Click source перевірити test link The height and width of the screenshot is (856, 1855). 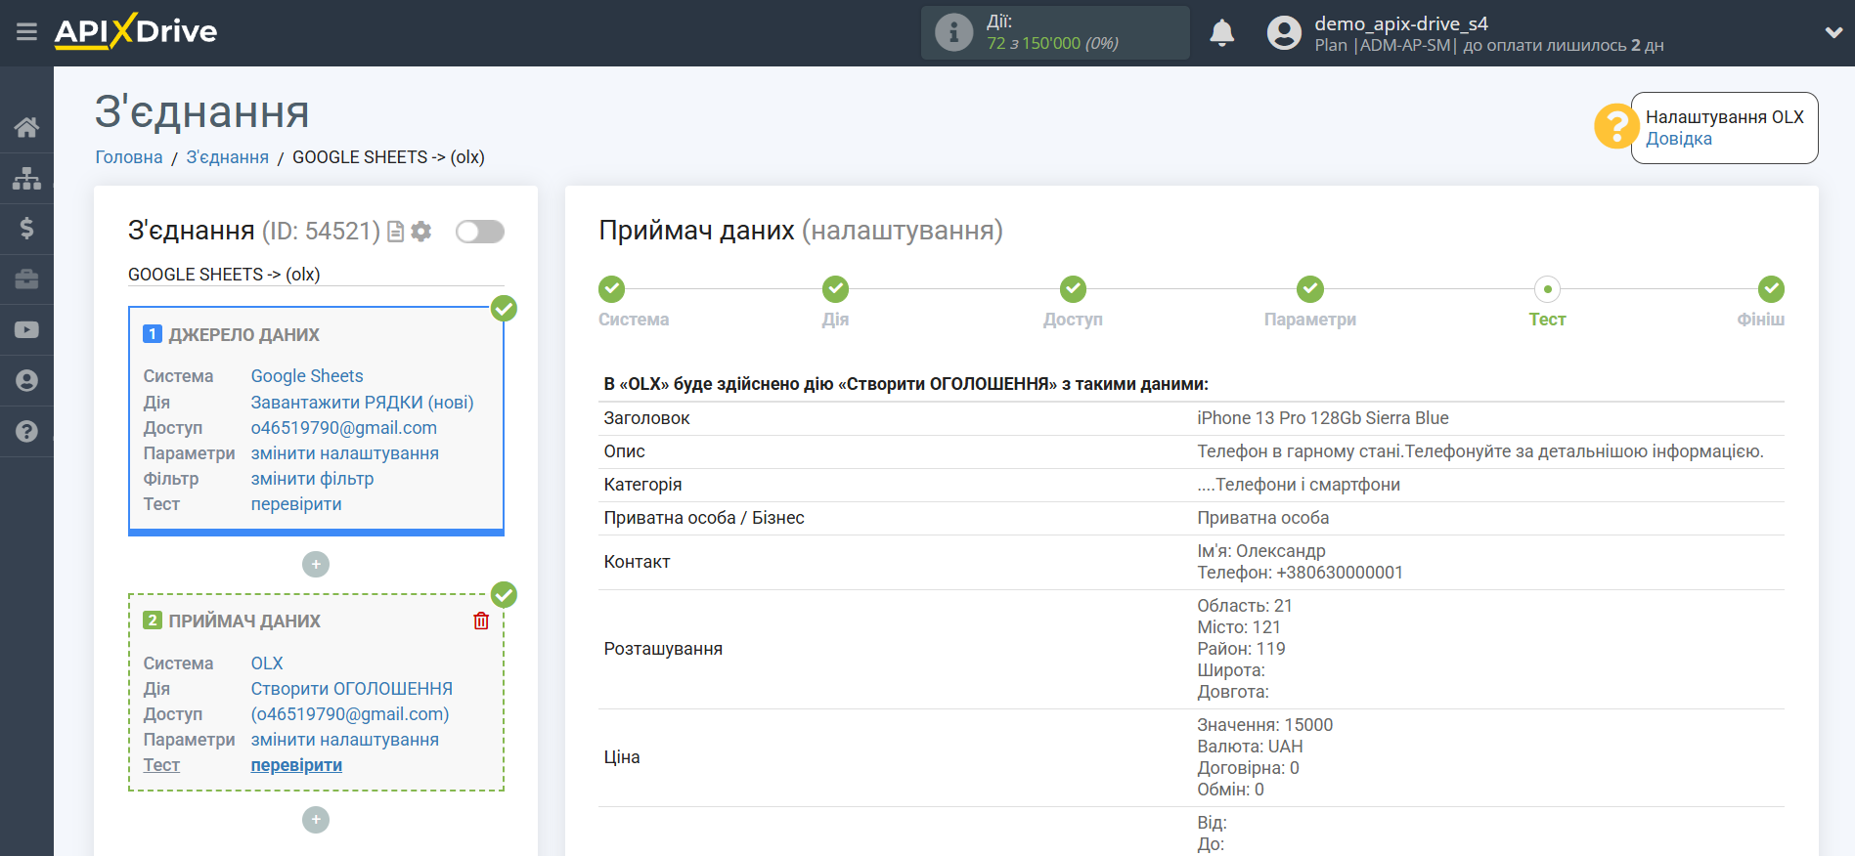coord(296,504)
